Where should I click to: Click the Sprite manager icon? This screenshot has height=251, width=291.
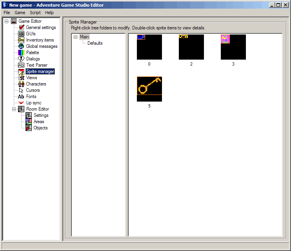pyautogui.click(x=21, y=71)
